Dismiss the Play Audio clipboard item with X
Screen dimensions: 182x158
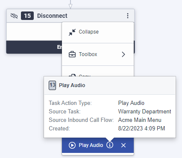pos(123,145)
